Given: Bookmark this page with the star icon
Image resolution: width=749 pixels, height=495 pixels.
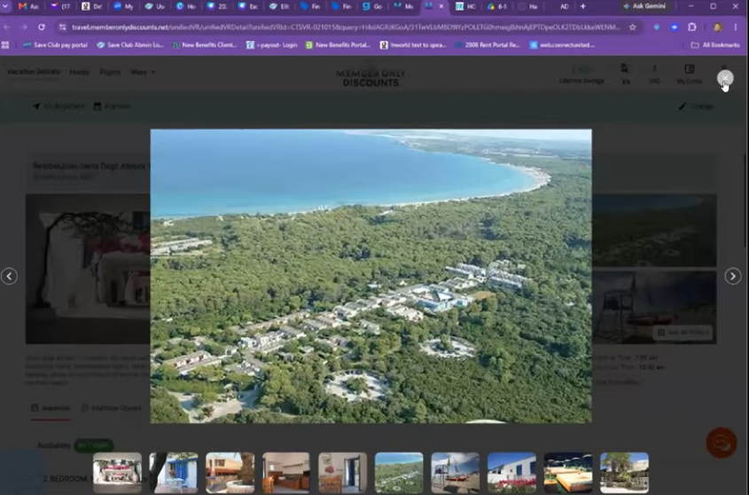Looking at the screenshot, I should 633,27.
